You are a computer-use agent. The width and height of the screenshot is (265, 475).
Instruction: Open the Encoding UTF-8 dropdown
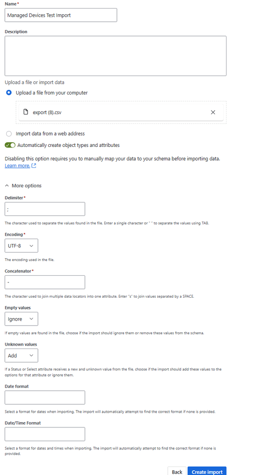tap(21, 246)
